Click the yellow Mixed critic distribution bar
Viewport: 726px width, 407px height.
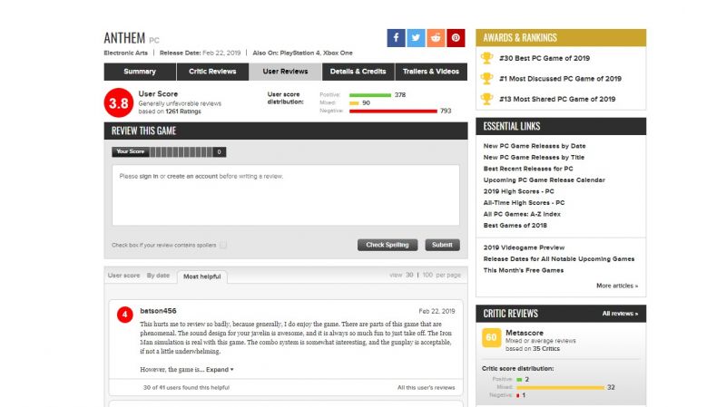tap(561, 388)
